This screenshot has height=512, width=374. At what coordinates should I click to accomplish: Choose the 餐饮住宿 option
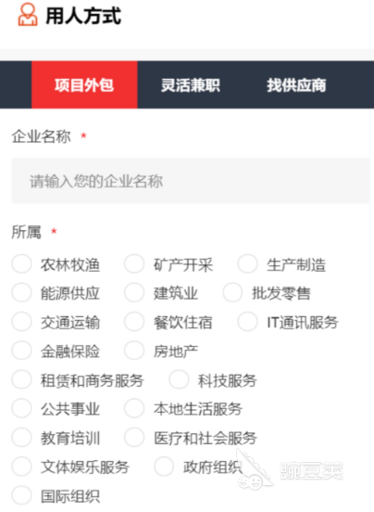[134, 322]
